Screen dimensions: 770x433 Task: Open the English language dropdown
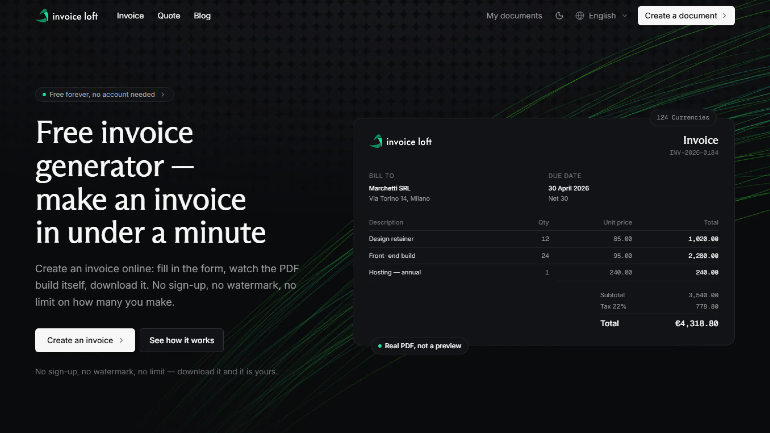[x=601, y=16]
